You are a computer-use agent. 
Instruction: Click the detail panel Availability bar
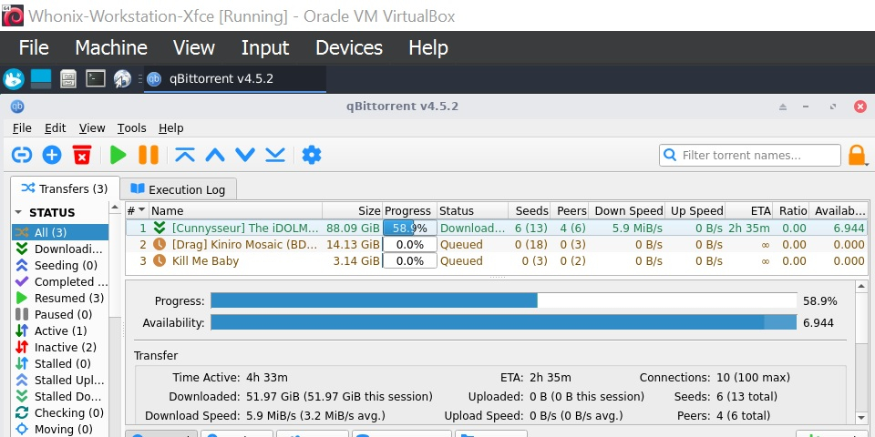point(503,322)
